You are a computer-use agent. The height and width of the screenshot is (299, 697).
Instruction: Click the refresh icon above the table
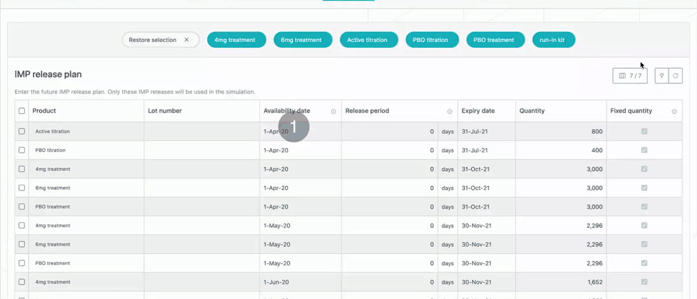[676, 76]
